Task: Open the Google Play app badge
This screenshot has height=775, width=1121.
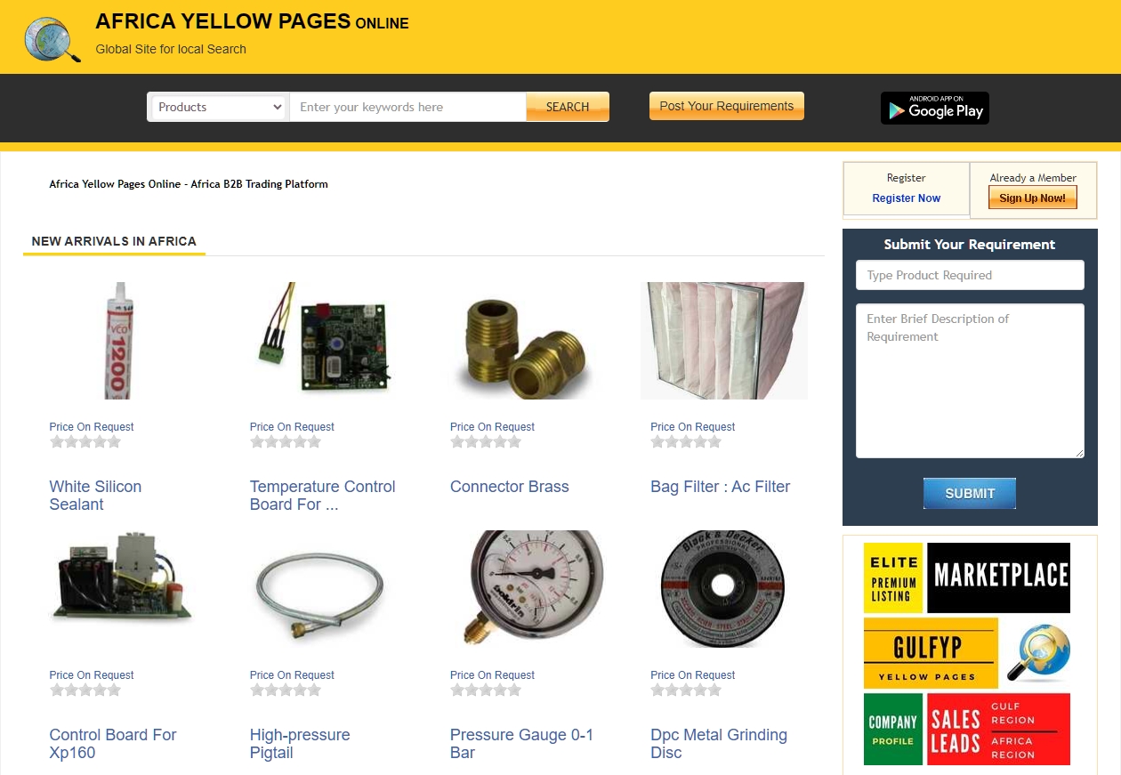Action: 935,109
